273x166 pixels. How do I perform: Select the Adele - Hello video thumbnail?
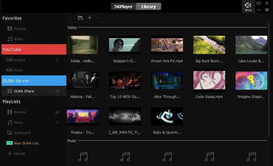[x=83, y=45]
